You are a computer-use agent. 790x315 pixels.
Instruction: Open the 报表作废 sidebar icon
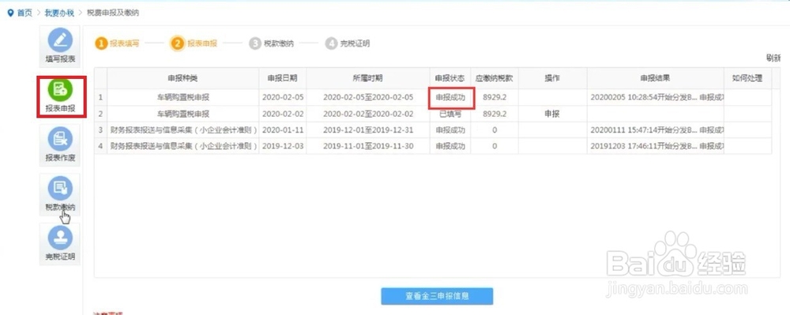tap(60, 145)
